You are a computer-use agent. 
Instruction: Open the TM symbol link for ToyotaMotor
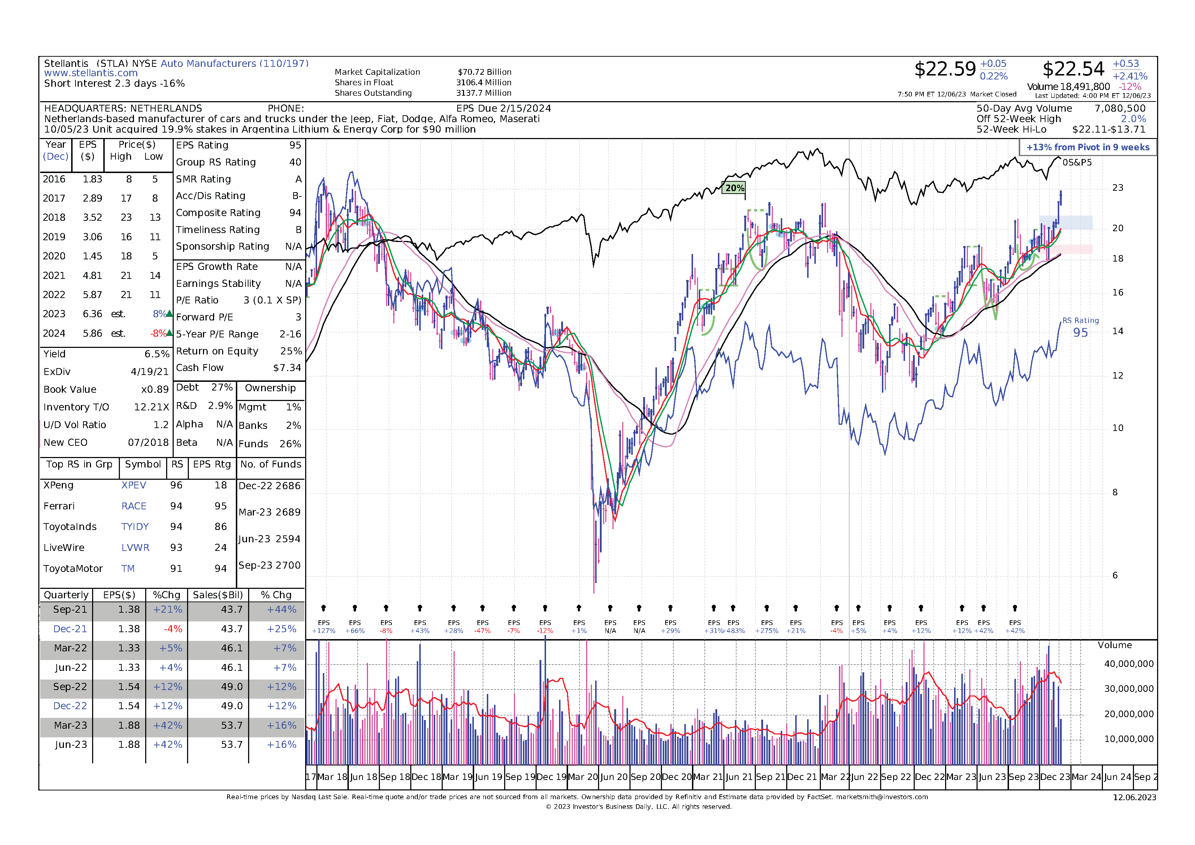pos(128,569)
